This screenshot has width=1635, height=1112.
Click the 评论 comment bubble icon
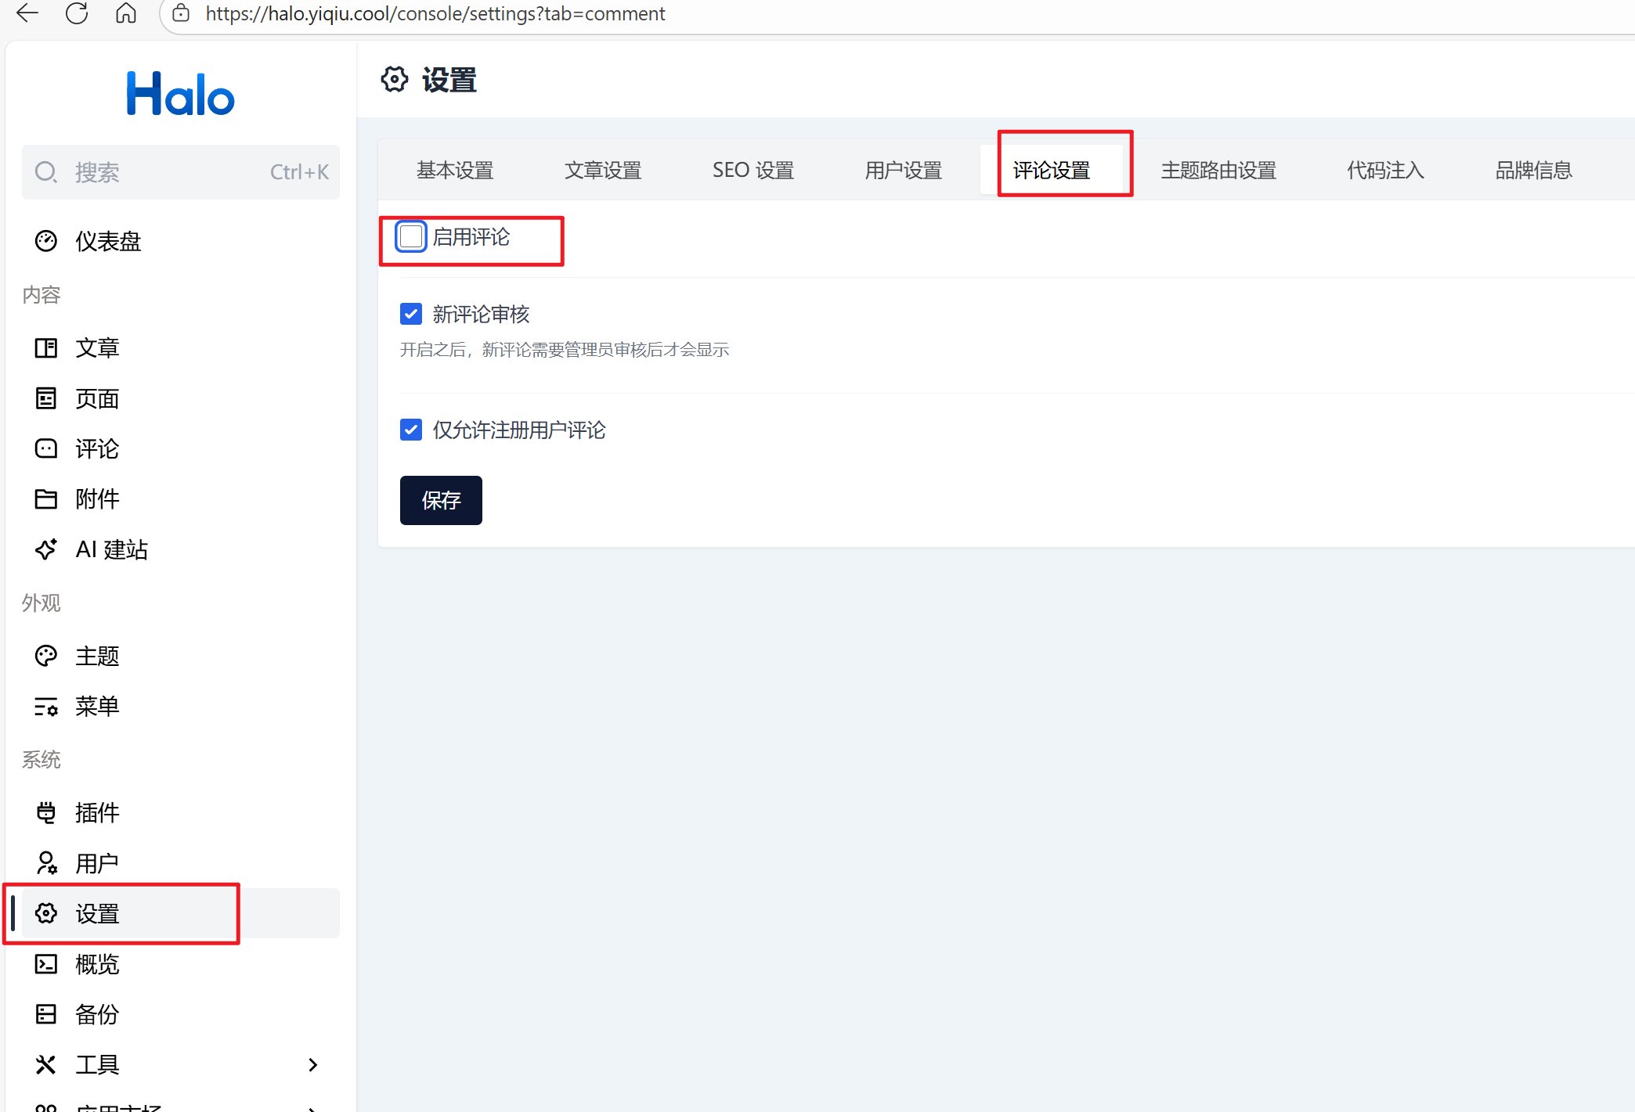46,448
